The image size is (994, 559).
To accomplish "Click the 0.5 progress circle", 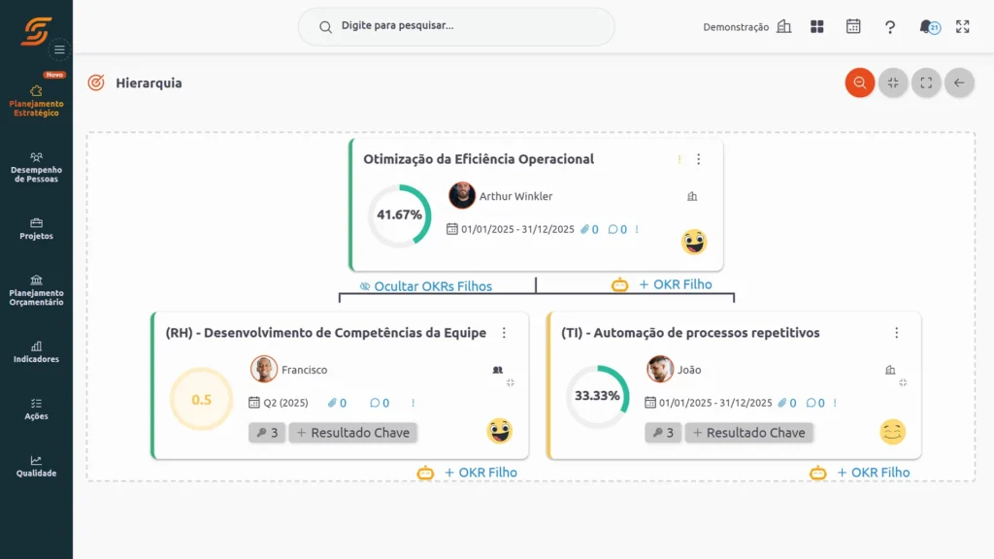I will [x=202, y=399].
